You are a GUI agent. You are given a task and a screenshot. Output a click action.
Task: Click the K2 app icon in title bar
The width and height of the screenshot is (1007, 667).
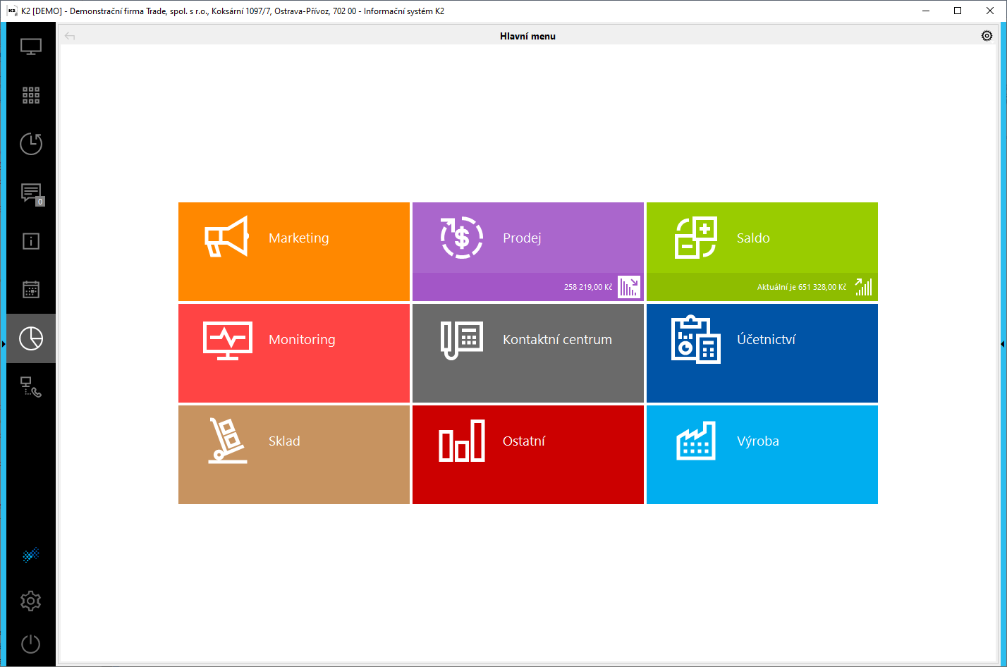coord(11,11)
